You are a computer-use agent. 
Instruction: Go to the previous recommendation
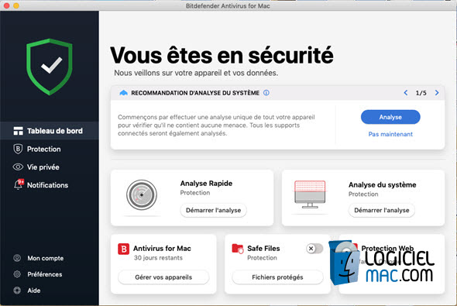click(x=405, y=93)
